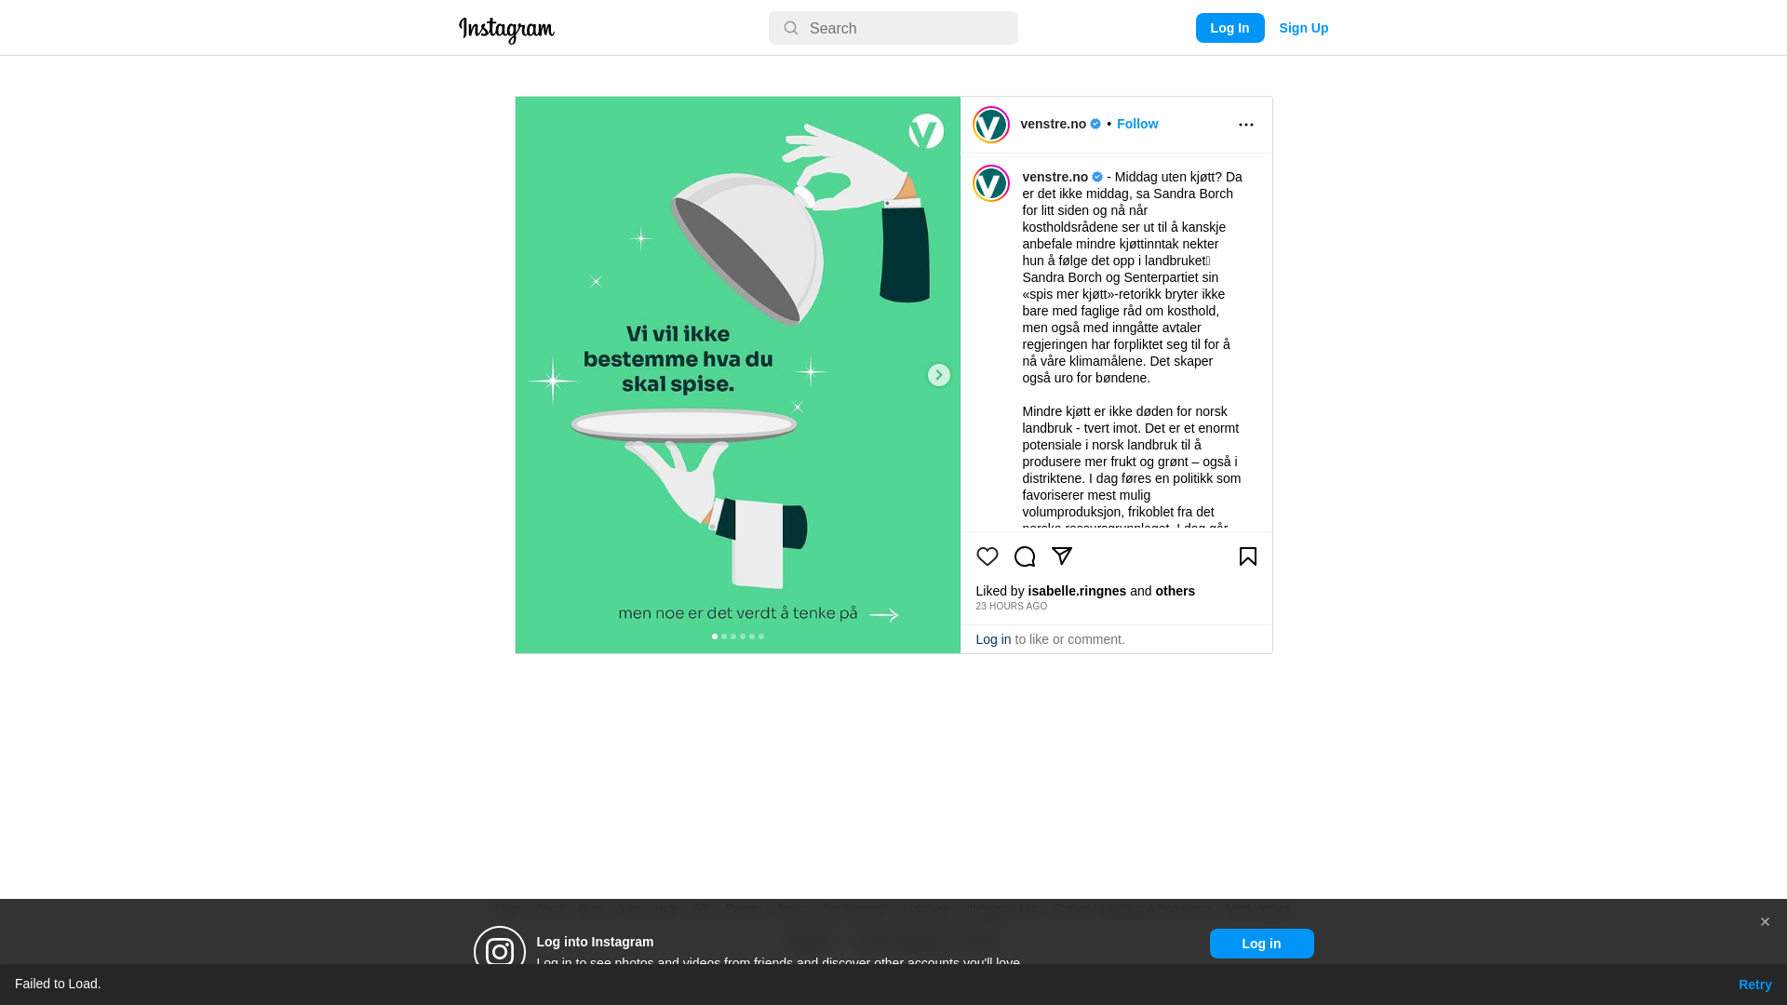Click the share paper plane icon
This screenshot has height=1005, width=1787.
tap(1061, 556)
